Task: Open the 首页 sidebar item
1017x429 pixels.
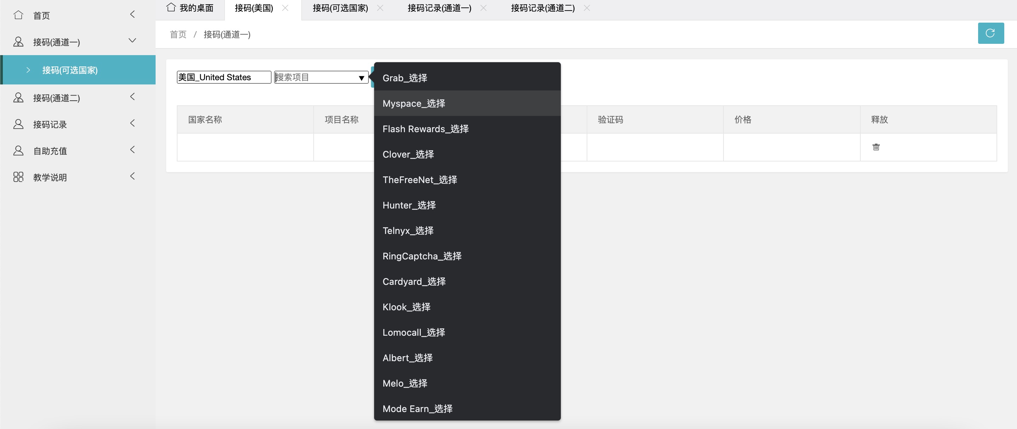Action: [78, 15]
